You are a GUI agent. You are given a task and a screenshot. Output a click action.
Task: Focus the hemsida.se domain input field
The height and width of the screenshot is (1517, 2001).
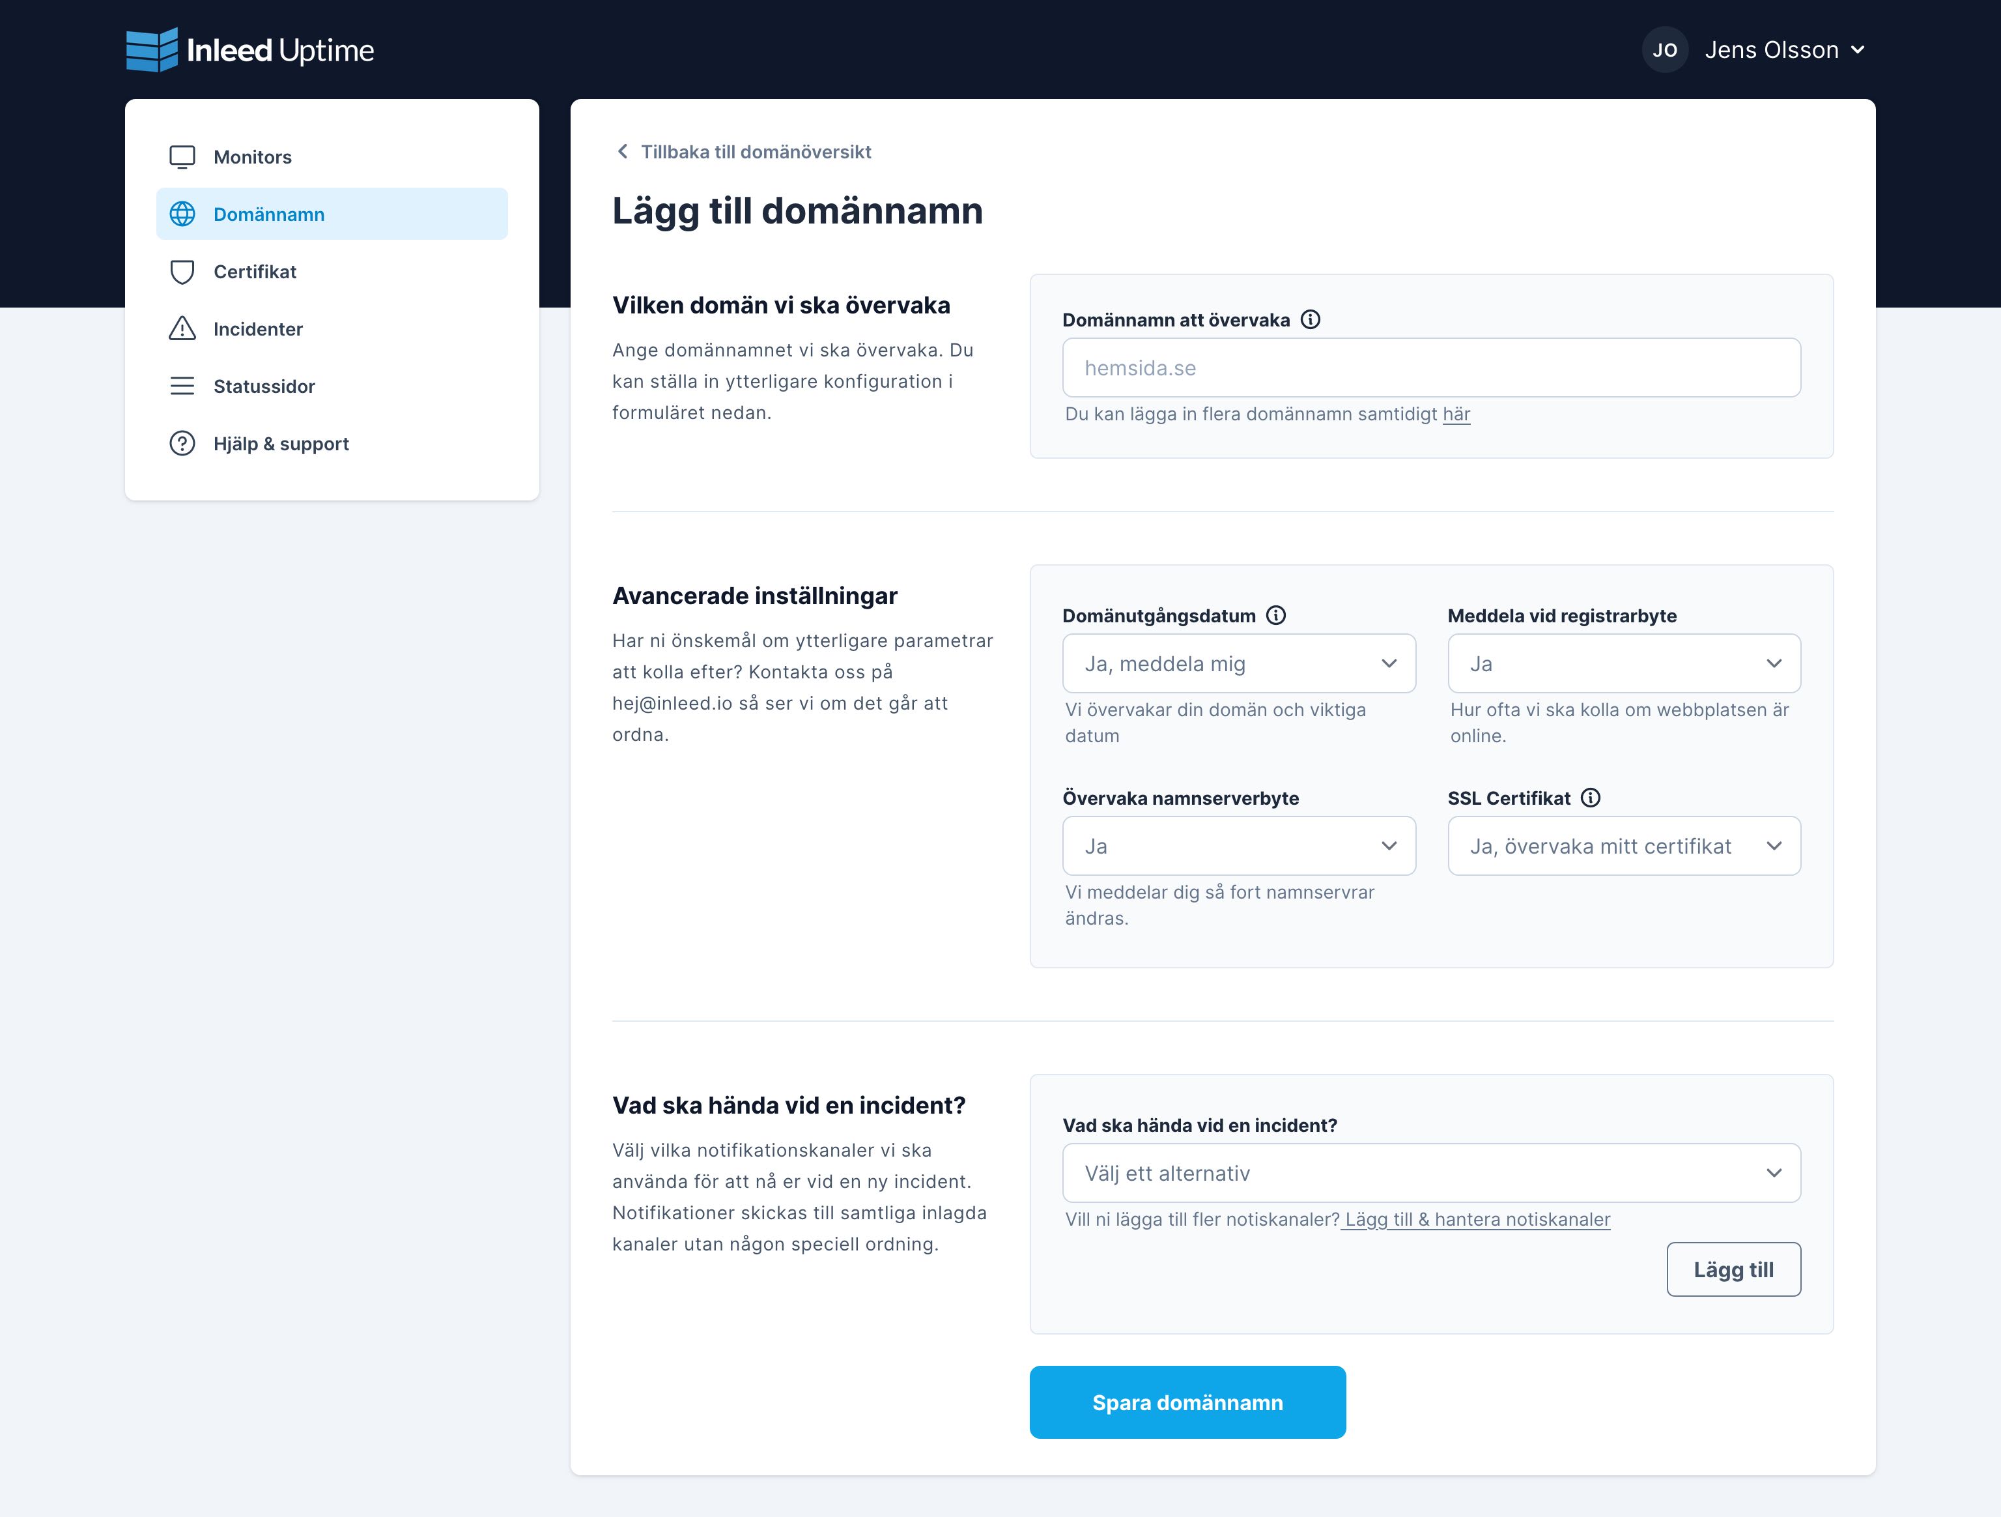[x=1431, y=368]
